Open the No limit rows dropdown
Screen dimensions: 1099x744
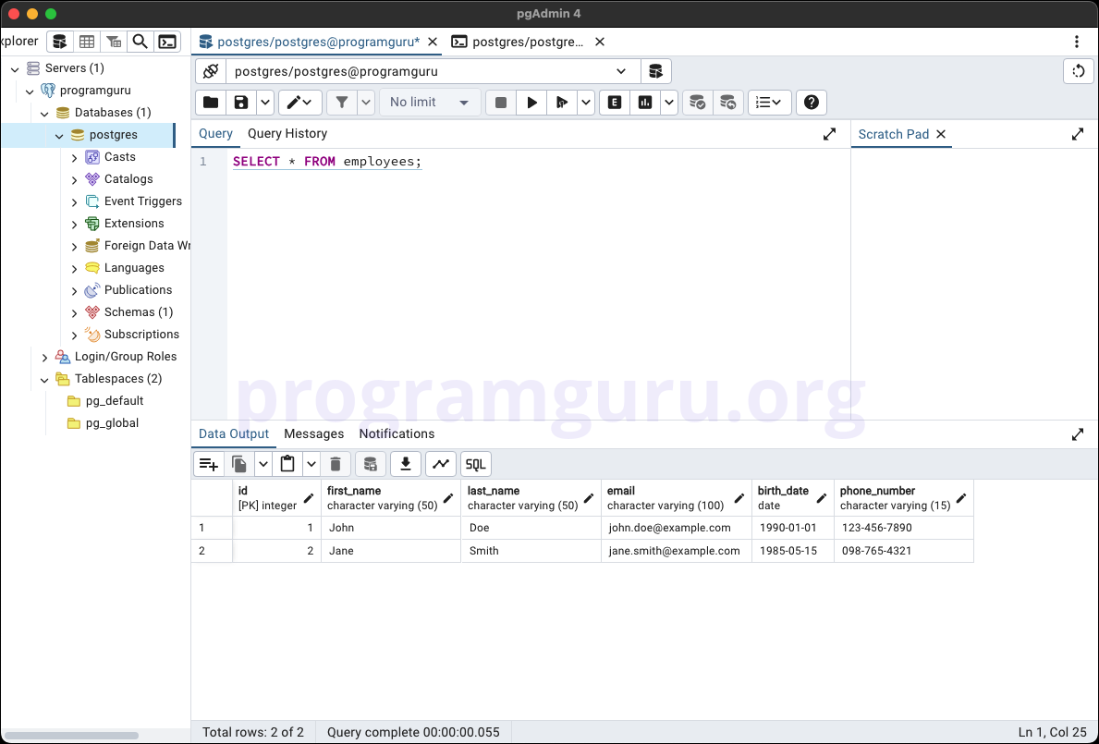point(430,102)
